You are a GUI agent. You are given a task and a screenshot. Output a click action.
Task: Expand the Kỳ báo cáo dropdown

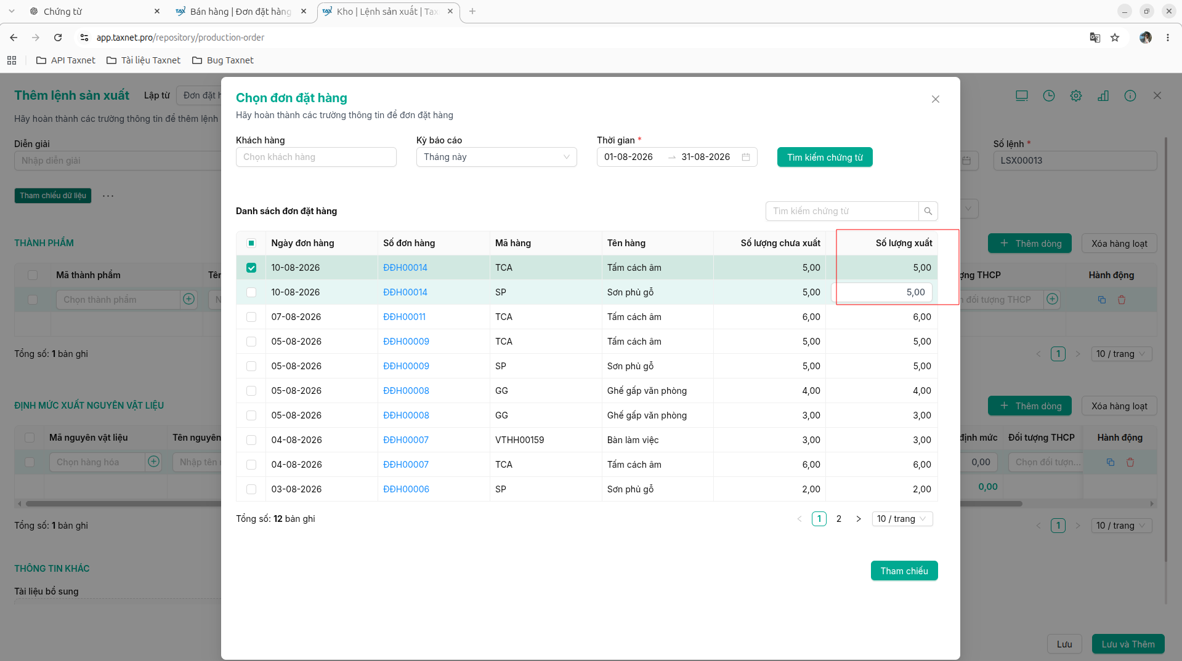[x=496, y=157]
